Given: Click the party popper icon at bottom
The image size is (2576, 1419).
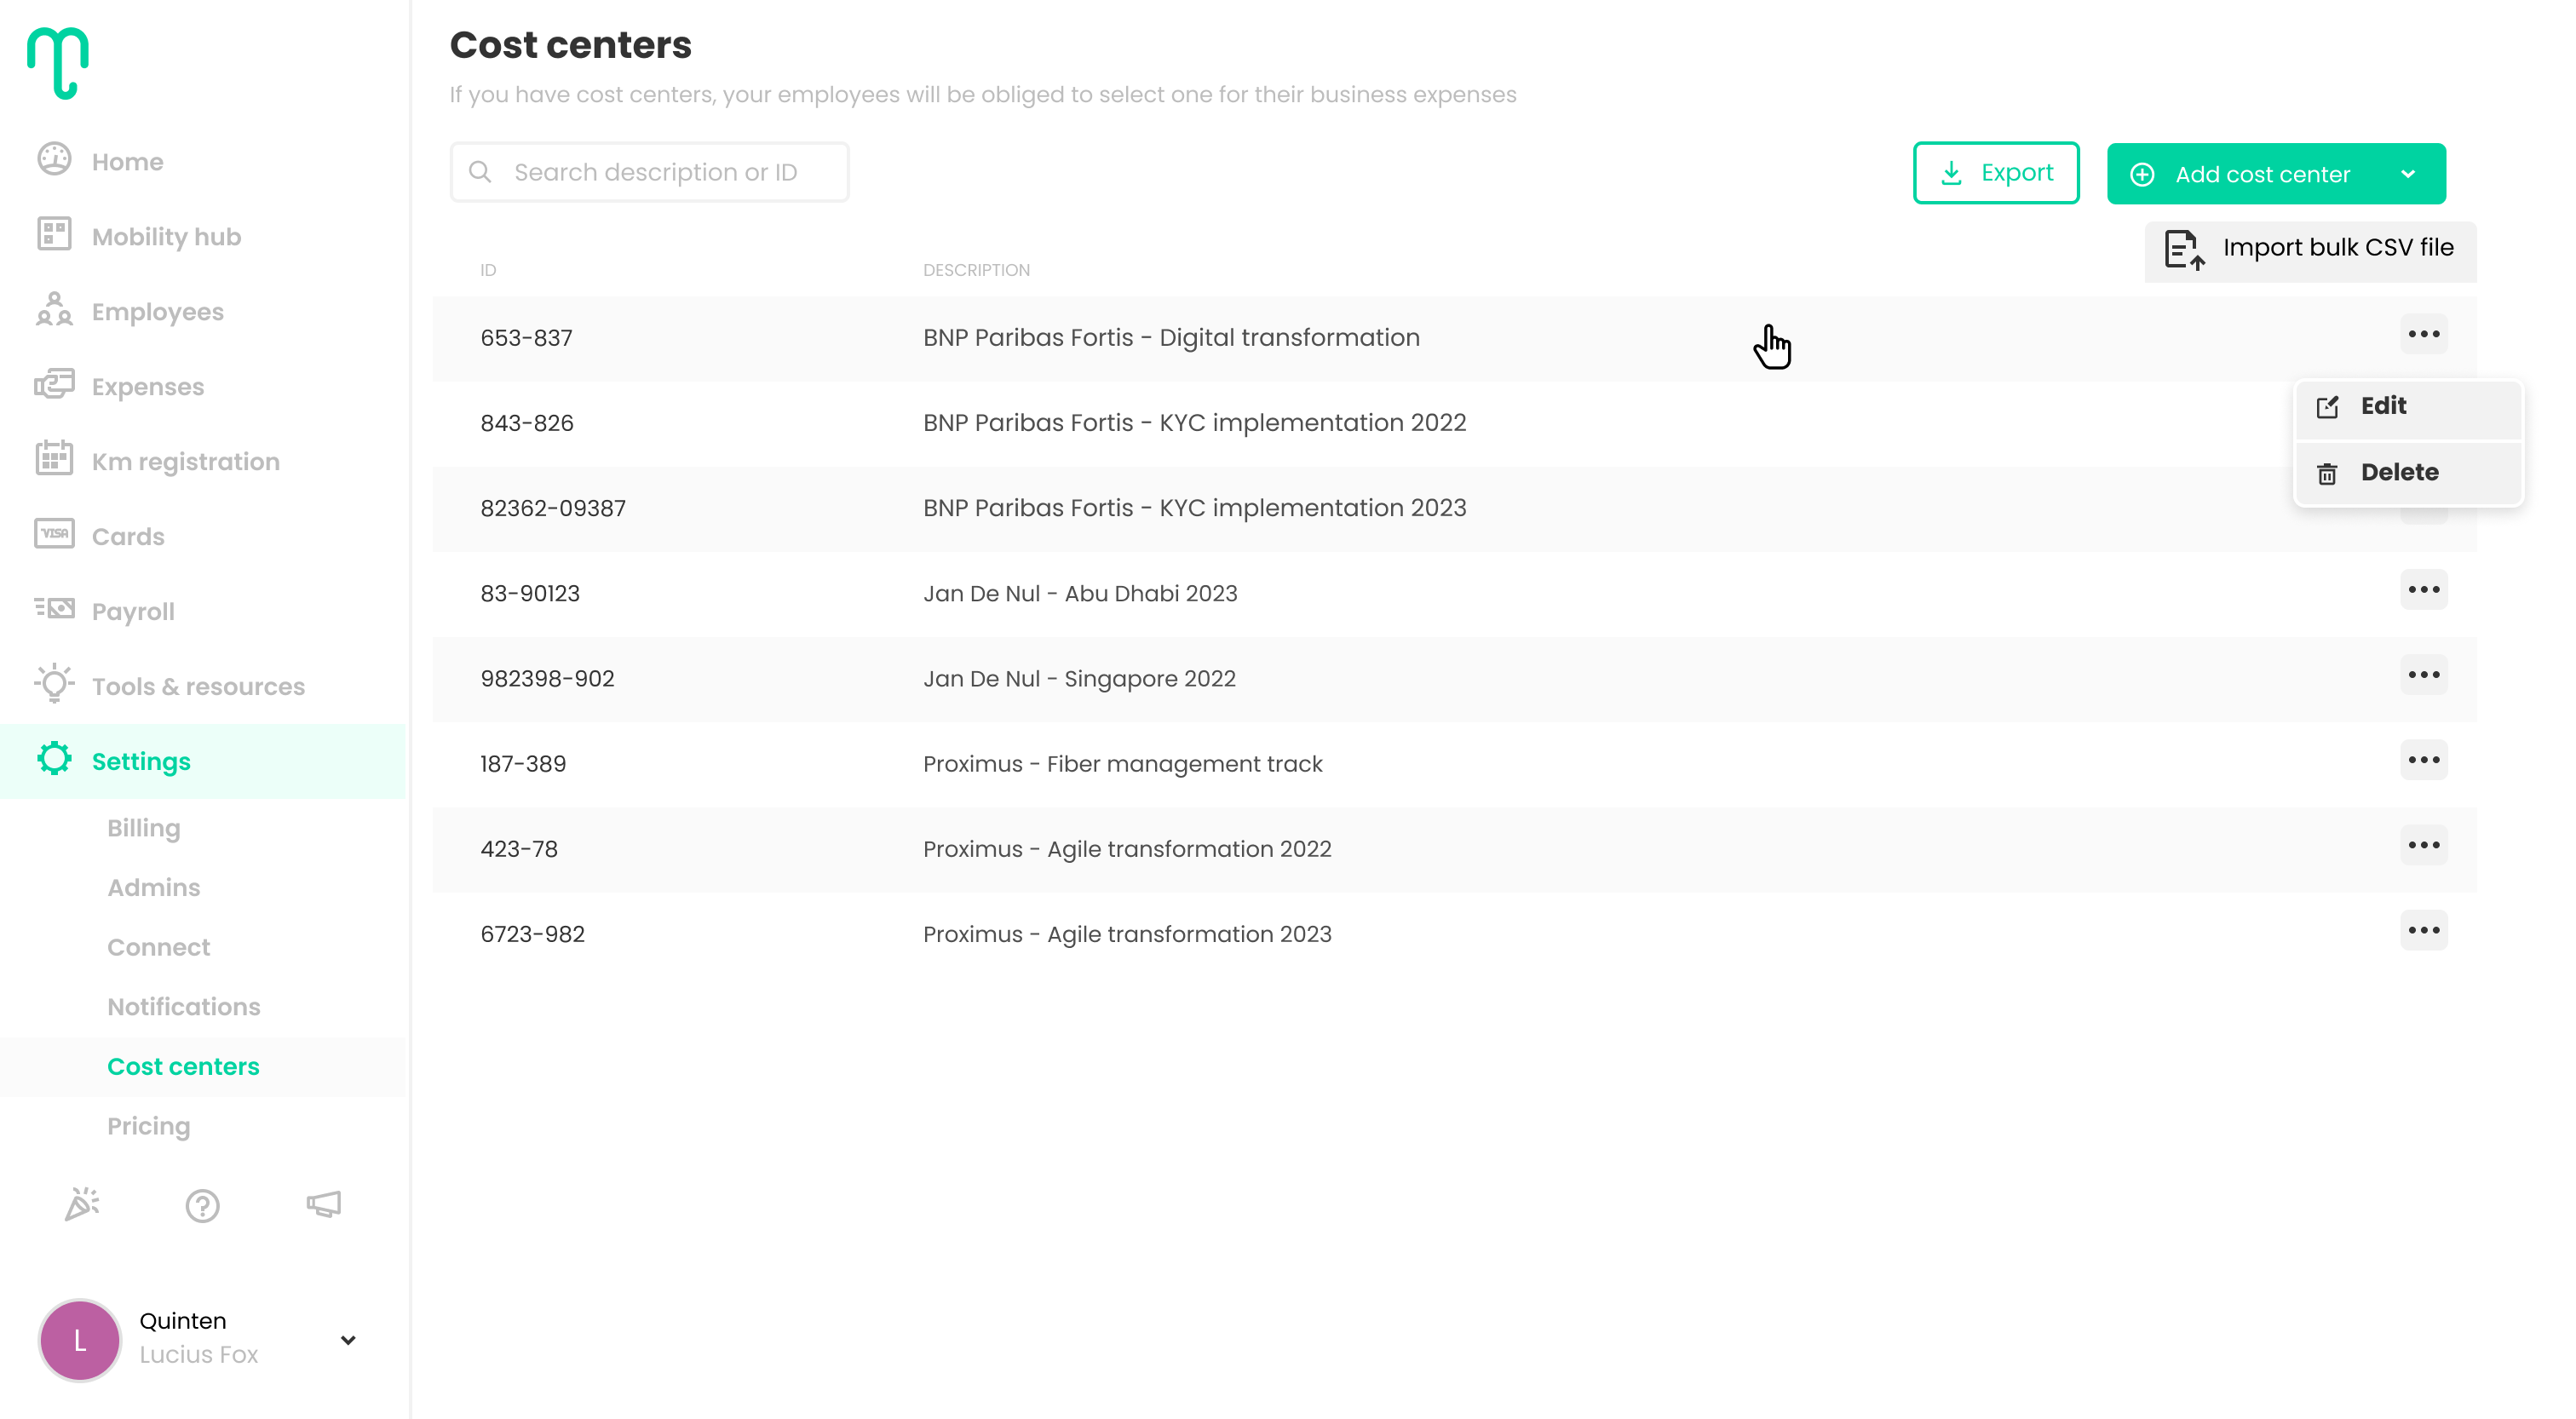Looking at the screenshot, I should coord(82,1205).
